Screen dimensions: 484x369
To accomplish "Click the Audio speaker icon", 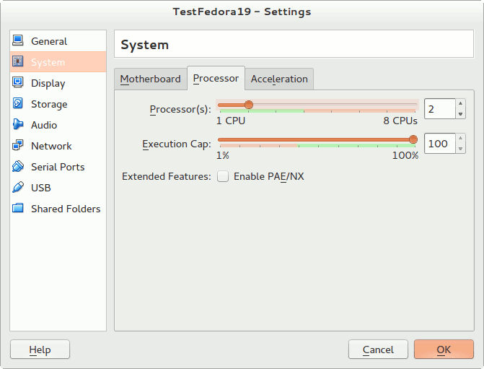I will (18, 125).
